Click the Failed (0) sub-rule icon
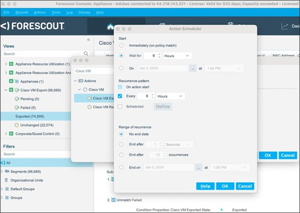Image resolution: width=300 pixels, height=213 pixels. pos(17,108)
